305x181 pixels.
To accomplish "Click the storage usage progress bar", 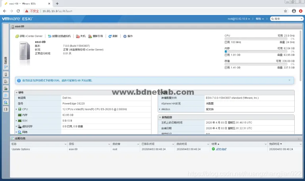I will point(256,64).
